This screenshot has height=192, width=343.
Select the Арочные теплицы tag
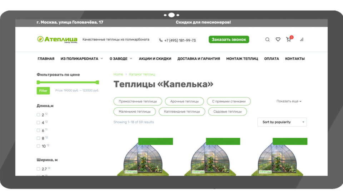184,101
